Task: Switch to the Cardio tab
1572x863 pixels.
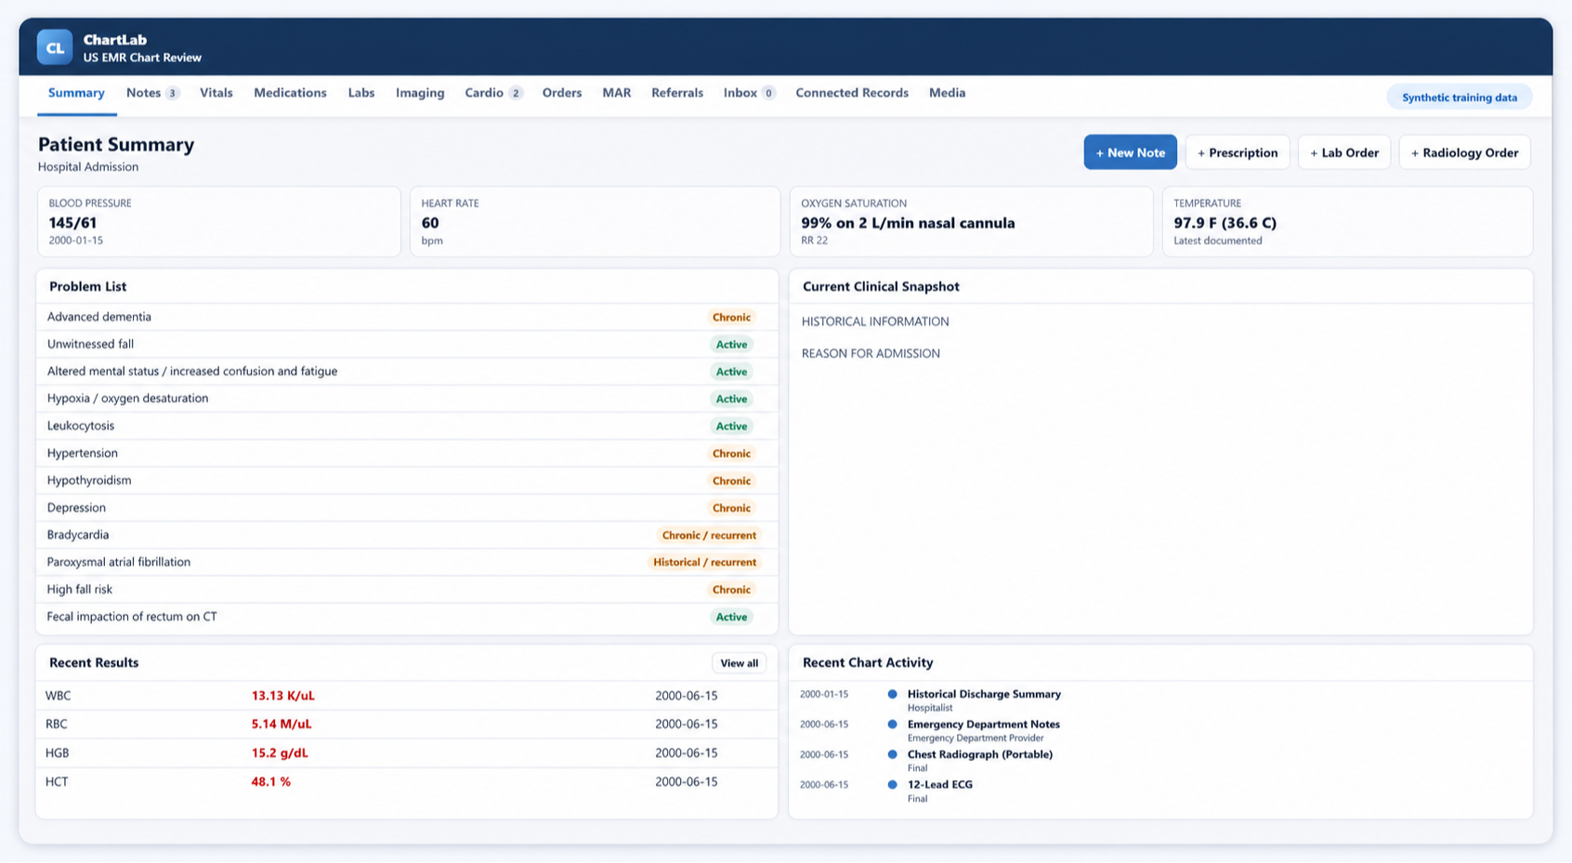Action: (493, 93)
